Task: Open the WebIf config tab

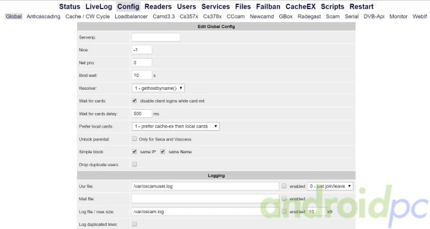Action: [420, 16]
